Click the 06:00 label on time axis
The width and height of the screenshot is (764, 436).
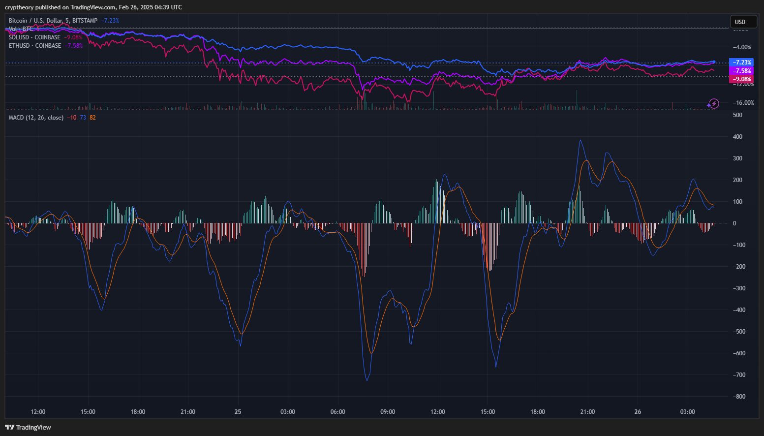tap(338, 412)
